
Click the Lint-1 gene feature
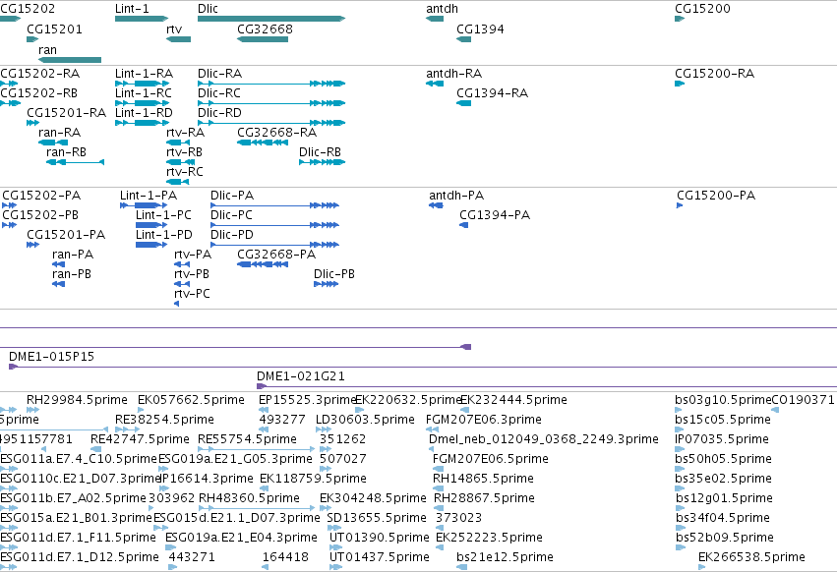[142, 19]
